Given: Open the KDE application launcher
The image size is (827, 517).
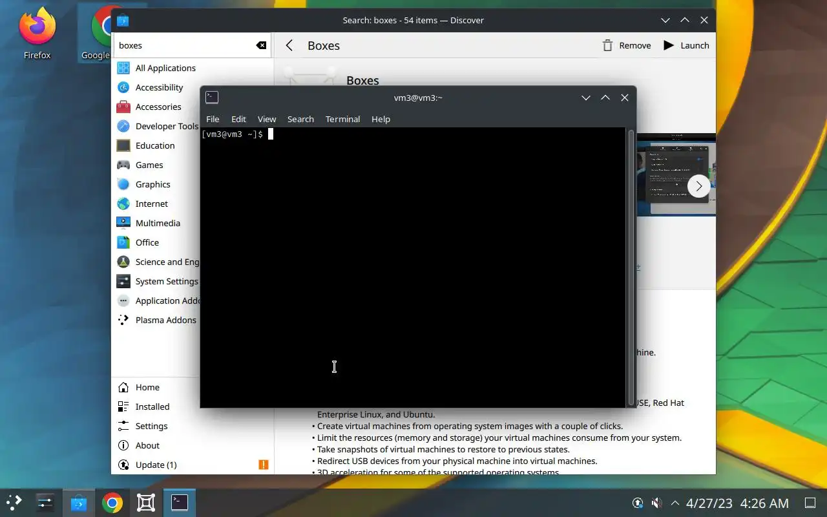Looking at the screenshot, I should coord(14,502).
